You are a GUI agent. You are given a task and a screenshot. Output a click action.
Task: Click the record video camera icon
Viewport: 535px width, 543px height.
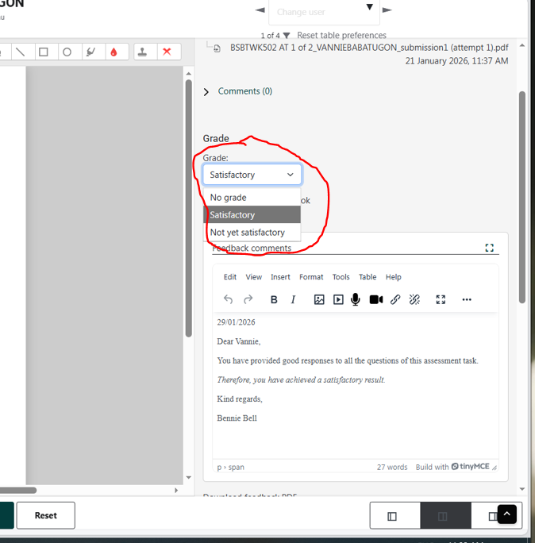pos(375,299)
